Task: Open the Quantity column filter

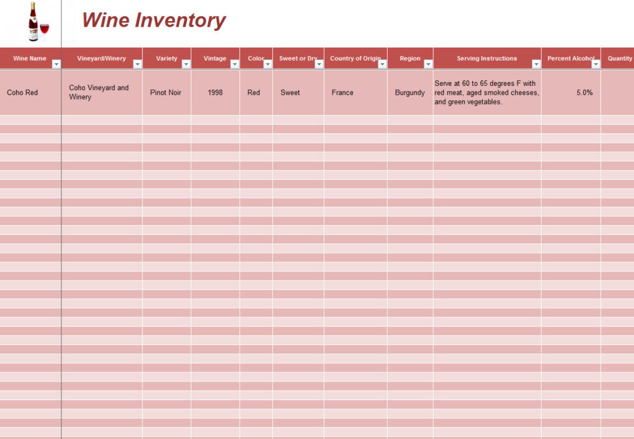Action: click(632, 63)
